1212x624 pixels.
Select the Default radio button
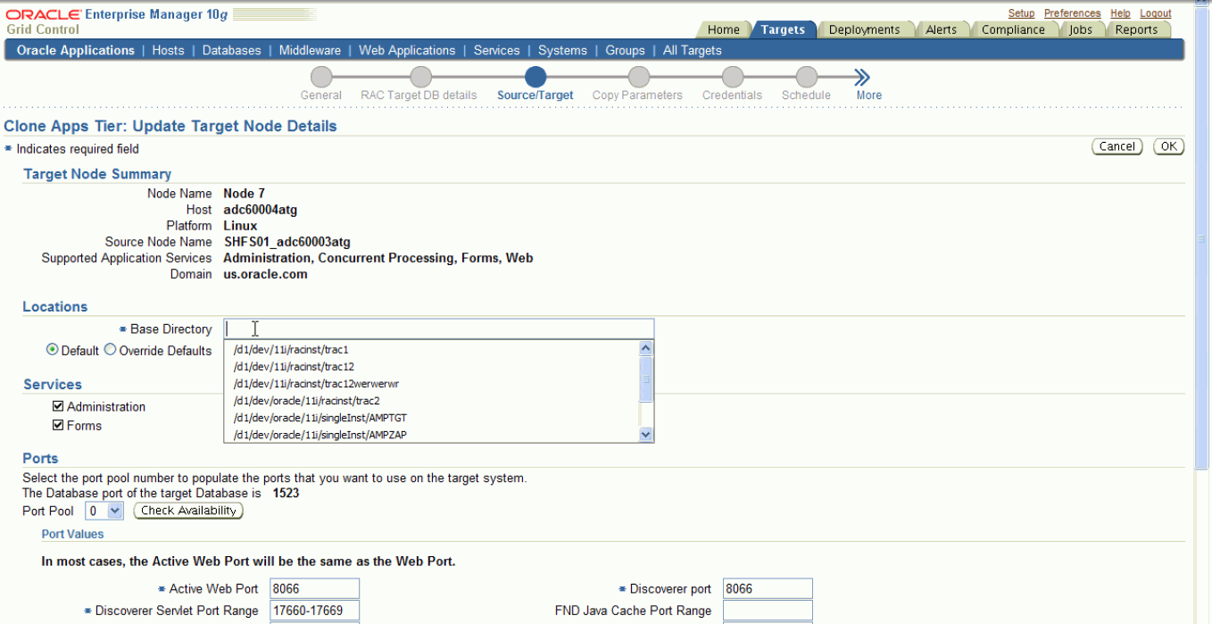[x=52, y=350]
